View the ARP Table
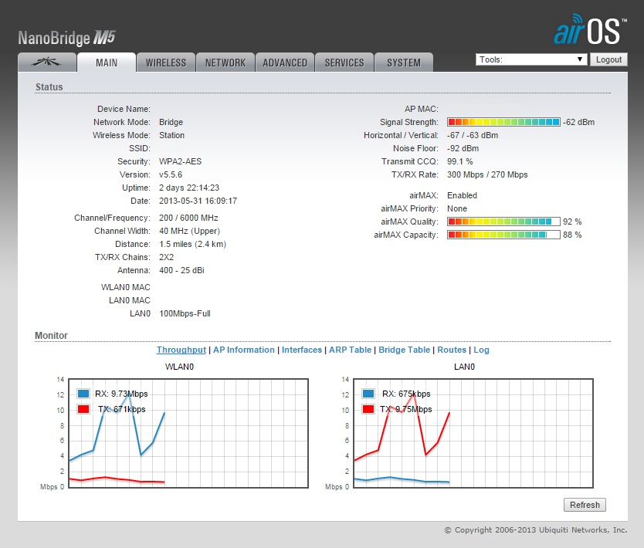 click(351, 350)
